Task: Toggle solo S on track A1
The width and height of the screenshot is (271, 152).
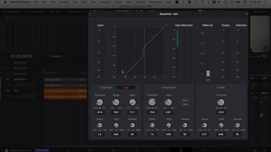Action: 27,85
